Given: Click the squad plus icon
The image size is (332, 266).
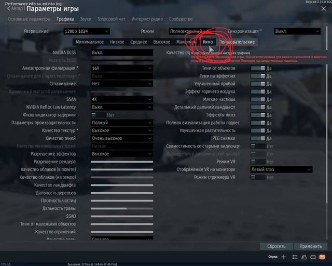Looking at the screenshot, I should [284, 257].
